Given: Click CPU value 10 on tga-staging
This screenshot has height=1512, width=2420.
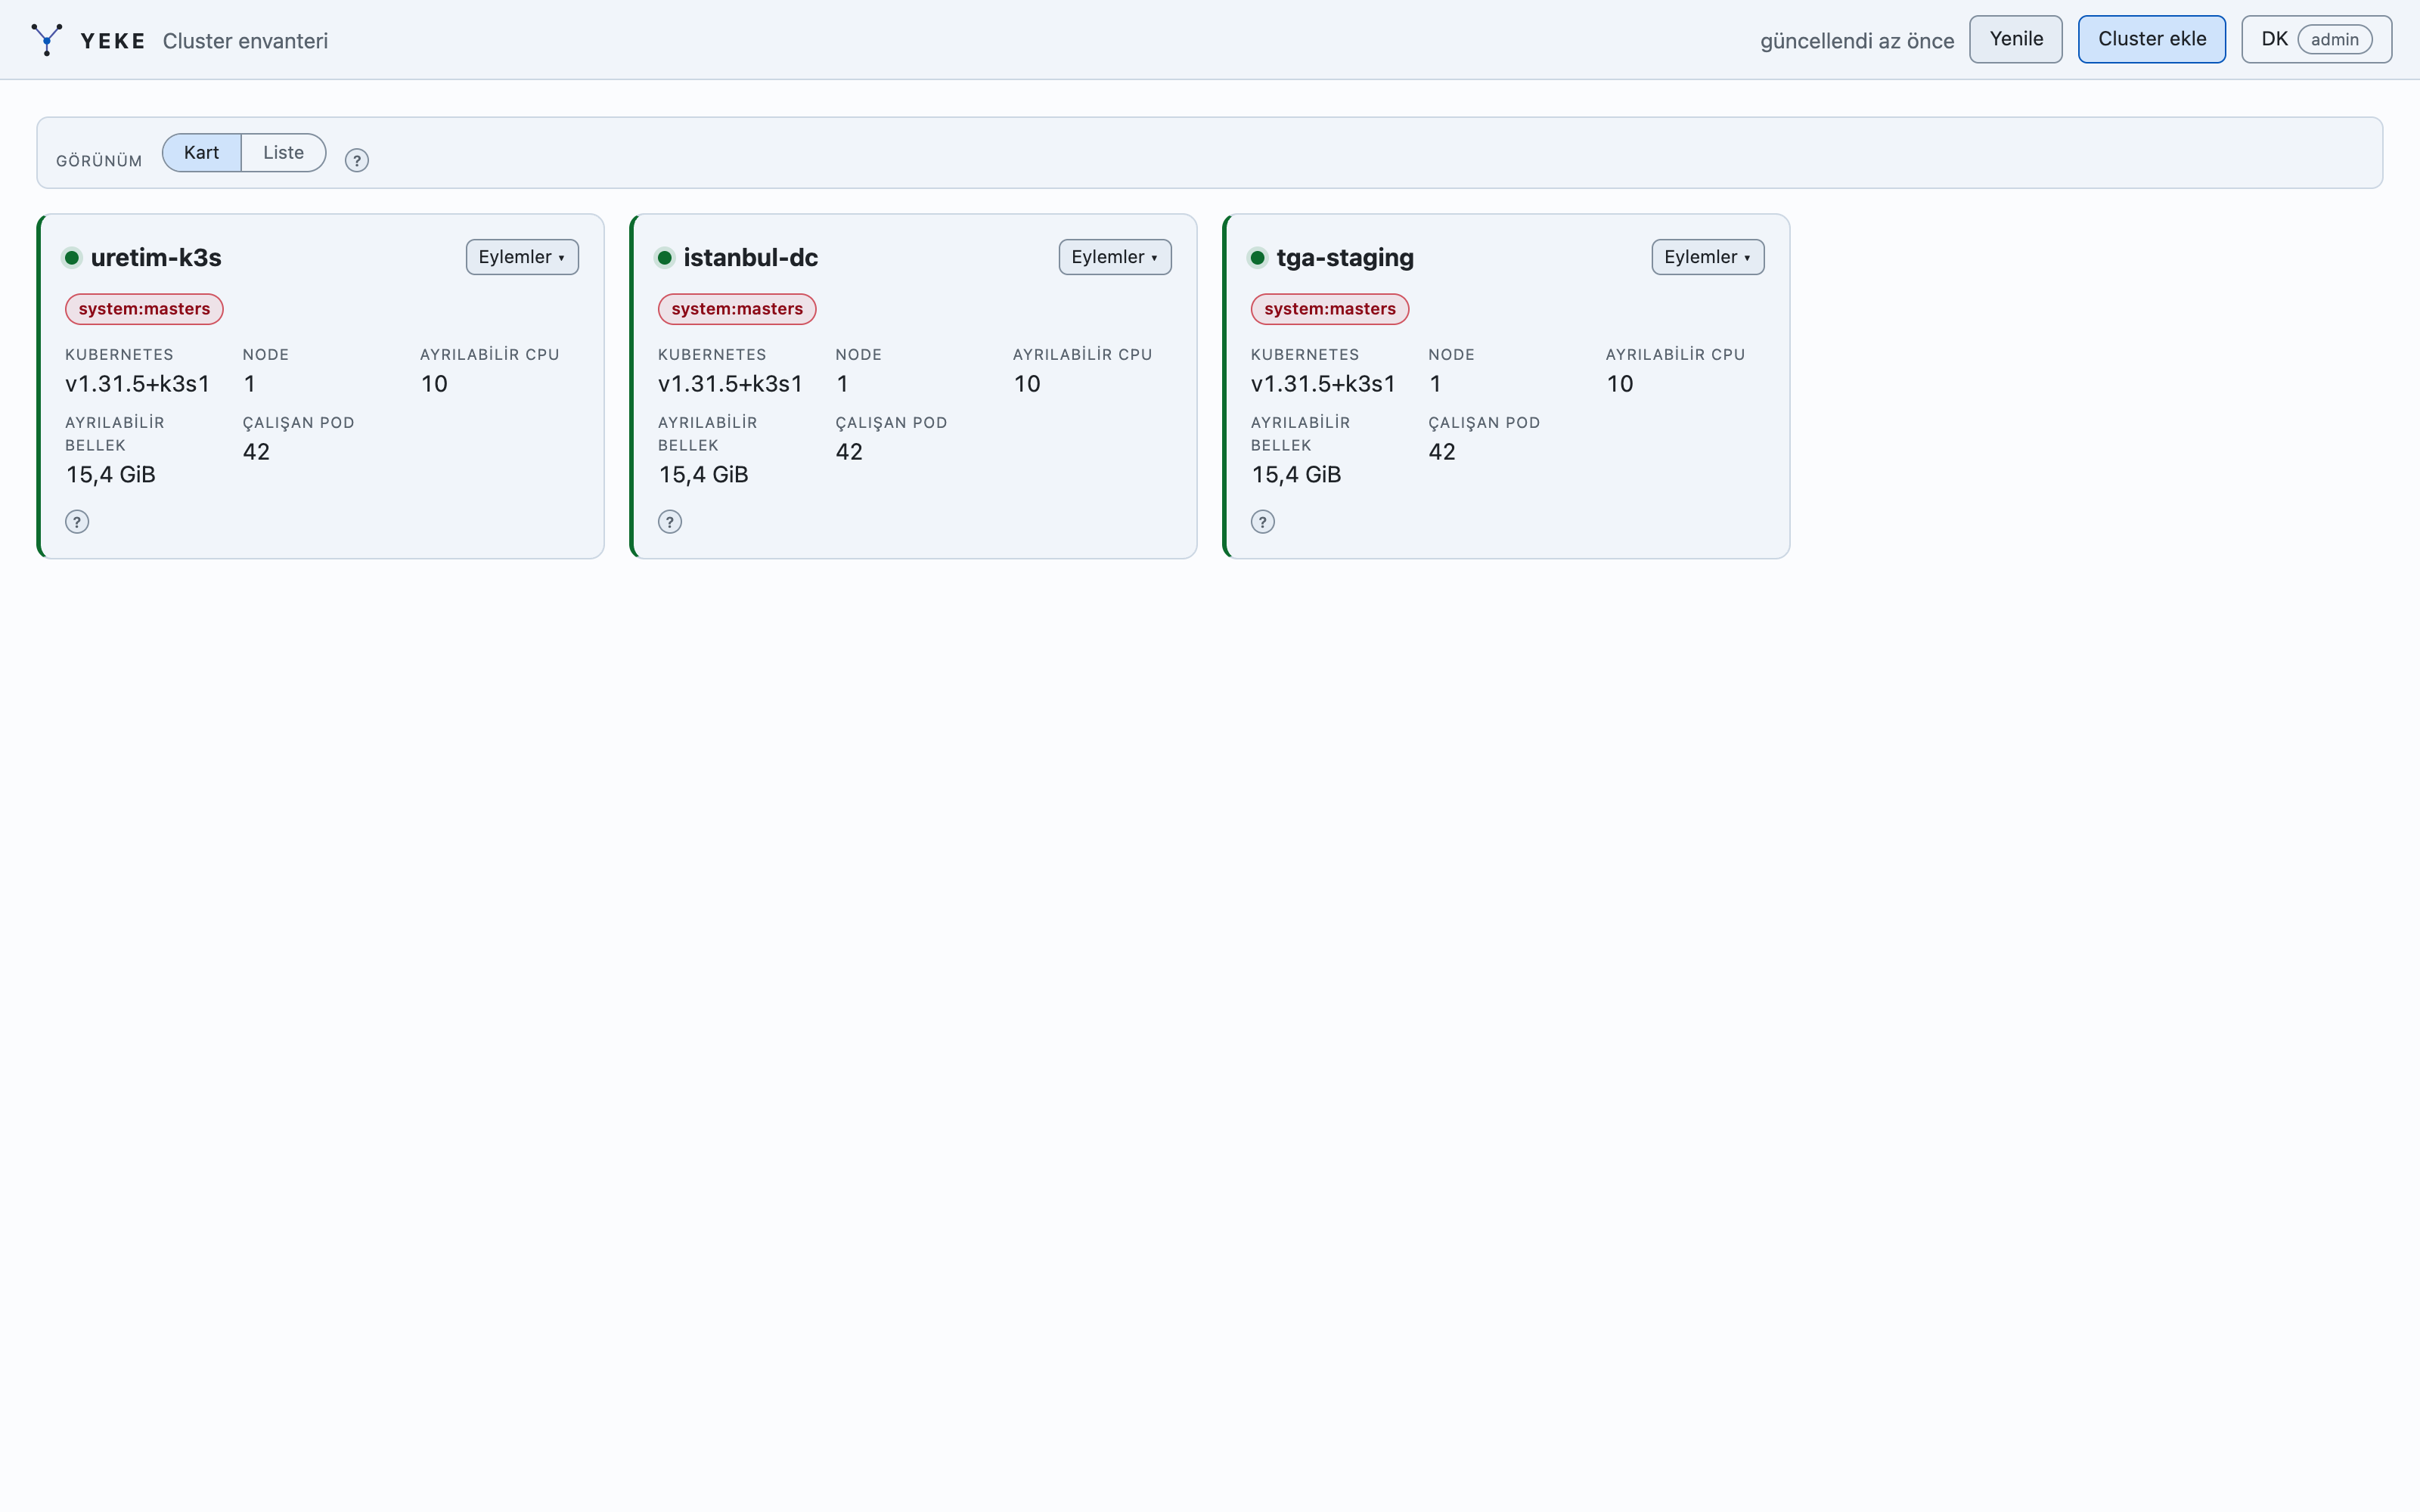Looking at the screenshot, I should 1620,384.
